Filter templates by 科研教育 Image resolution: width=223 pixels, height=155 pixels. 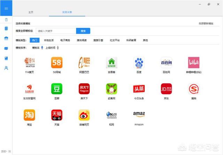pos(131,40)
